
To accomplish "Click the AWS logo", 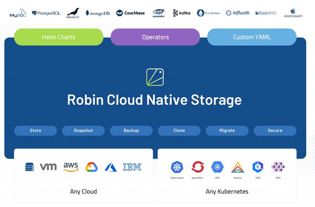I will [71, 167].
